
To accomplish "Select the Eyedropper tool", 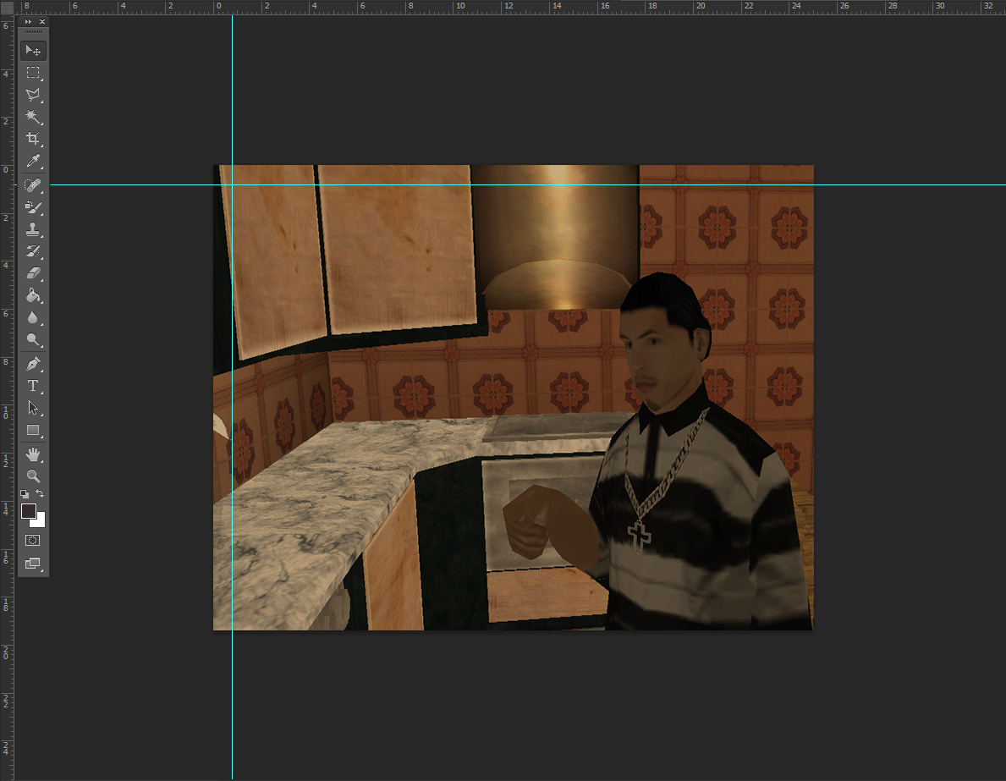I will [x=33, y=161].
